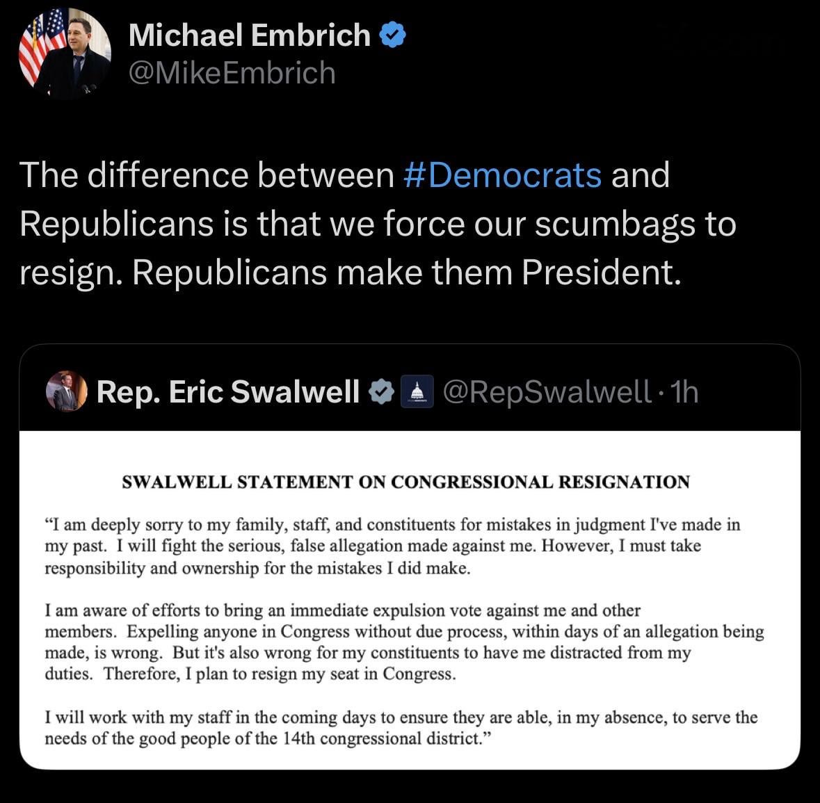Click the sentence "Therefore, I plan to resign"
Screen dimensions: 820x803
[x=280, y=674]
